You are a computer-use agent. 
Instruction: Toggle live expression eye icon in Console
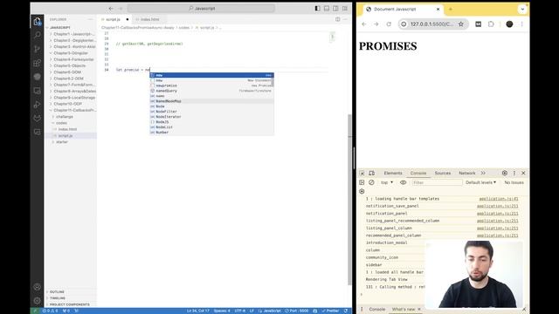403,182
